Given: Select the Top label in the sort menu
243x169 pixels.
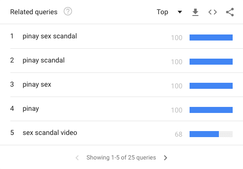Looking at the screenshot, I should point(162,12).
